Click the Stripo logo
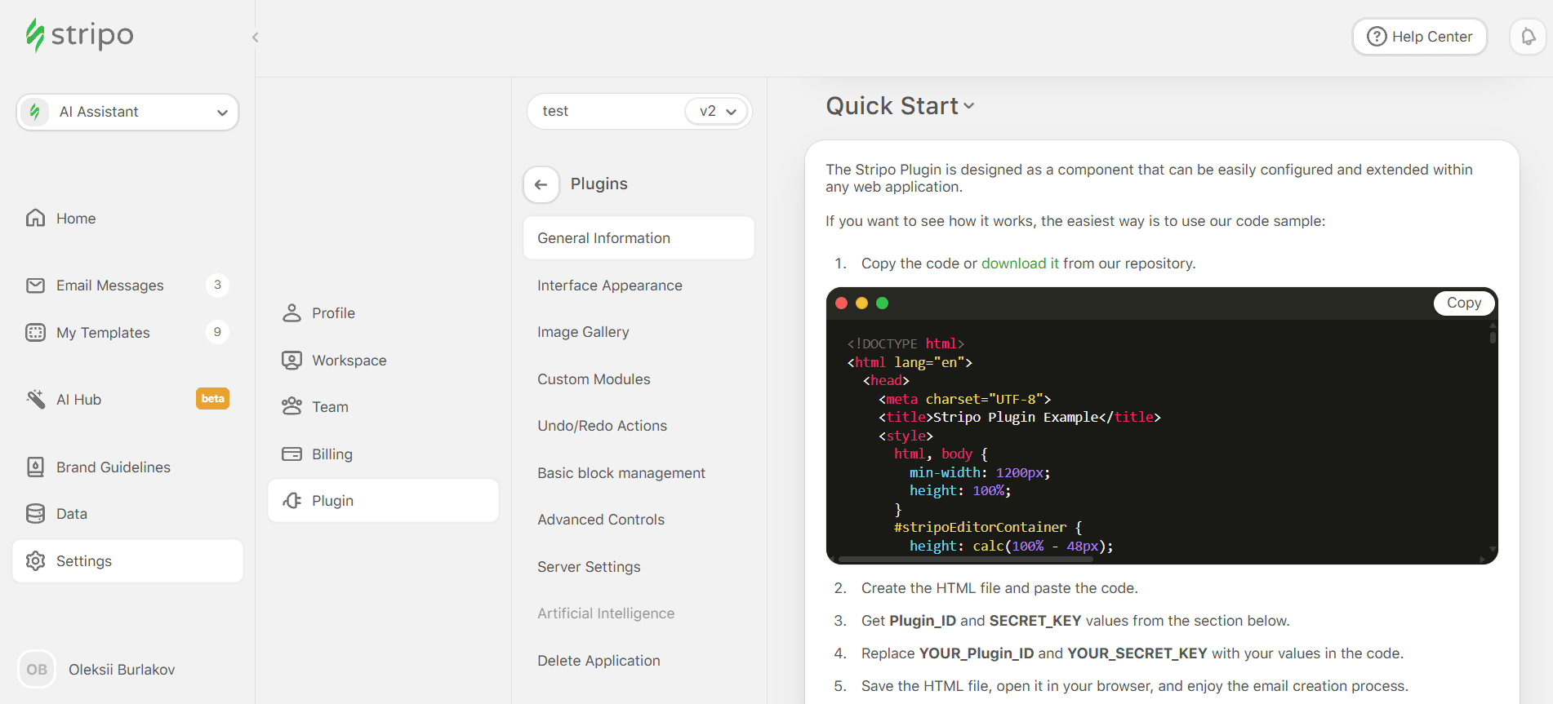This screenshot has width=1553, height=704. tap(79, 35)
